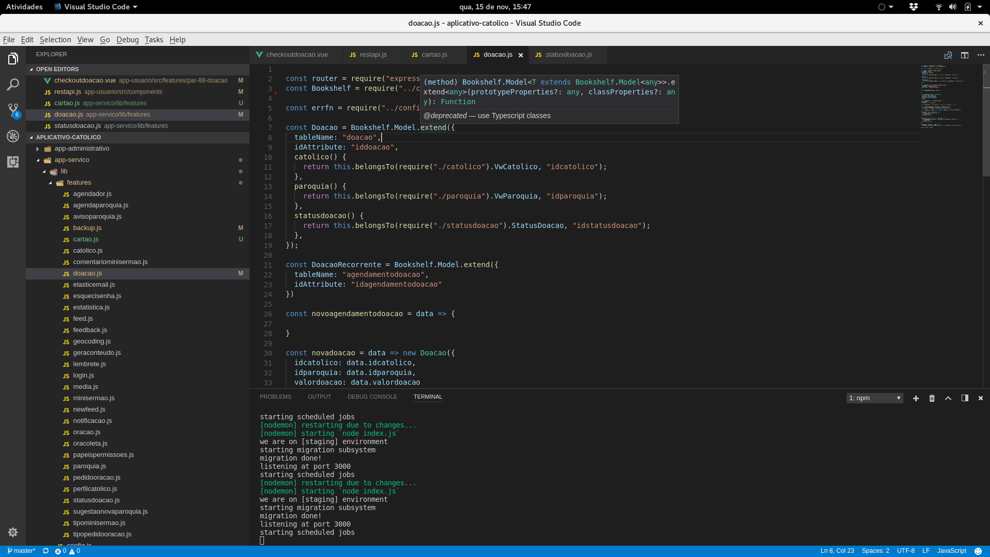Click the master* git branch indicator

pyautogui.click(x=21, y=551)
